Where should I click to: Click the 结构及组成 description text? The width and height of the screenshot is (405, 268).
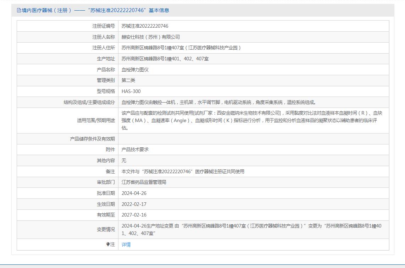pos(219,102)
